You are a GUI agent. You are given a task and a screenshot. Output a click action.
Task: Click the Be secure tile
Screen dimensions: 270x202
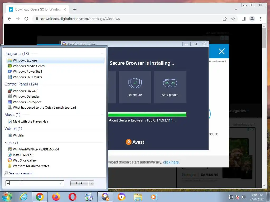(x=135, y=87)
